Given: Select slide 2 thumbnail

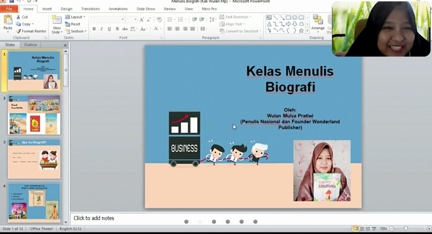Looking at the screenshot, I should tap(34, 115).
